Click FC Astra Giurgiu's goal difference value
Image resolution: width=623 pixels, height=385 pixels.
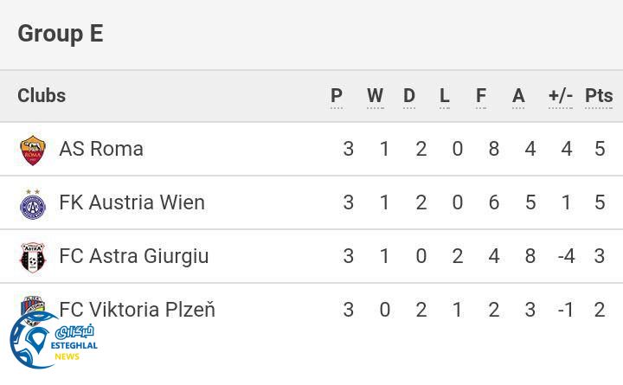point(566,256)
